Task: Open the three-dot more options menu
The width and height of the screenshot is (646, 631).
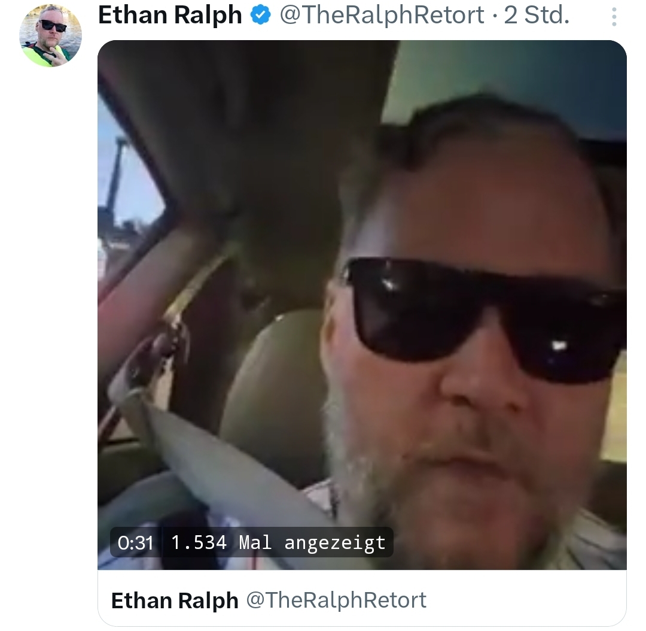Action: coord(614,17)
